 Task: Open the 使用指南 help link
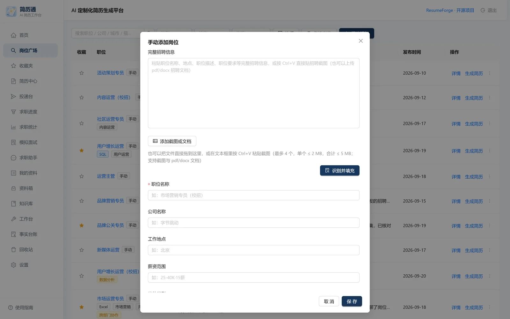pos(21,308)
